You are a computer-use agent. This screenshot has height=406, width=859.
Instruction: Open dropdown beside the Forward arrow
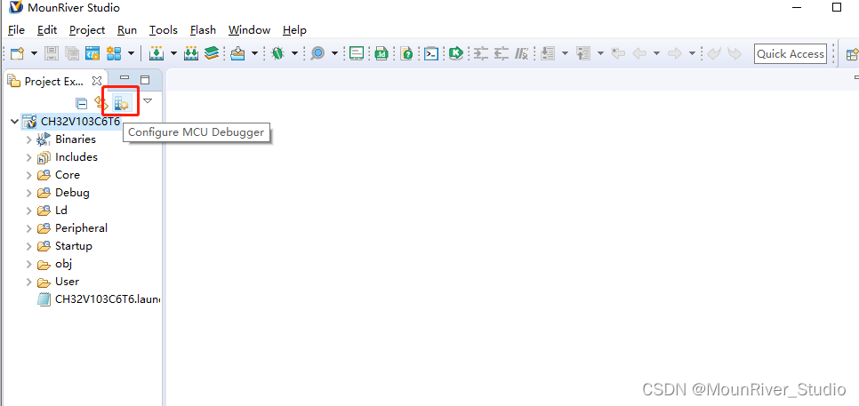click(x=692, y=53)
